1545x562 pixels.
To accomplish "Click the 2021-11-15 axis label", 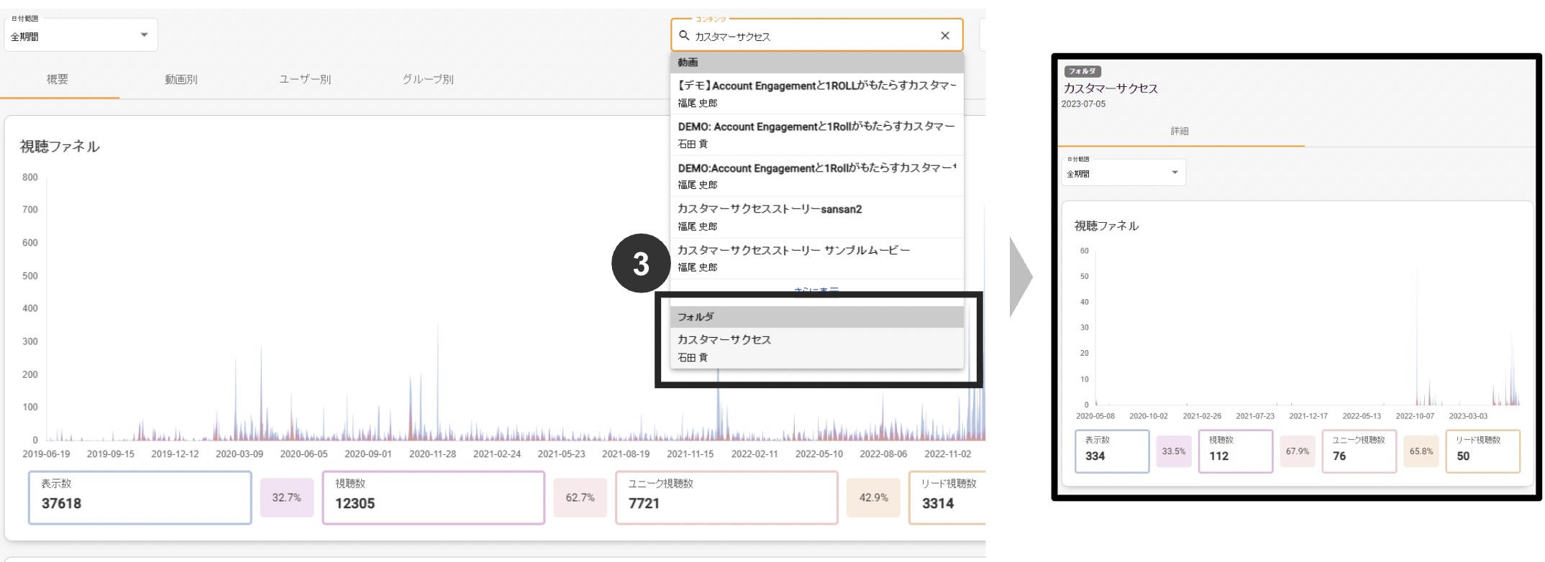I will tap(691, 454).
